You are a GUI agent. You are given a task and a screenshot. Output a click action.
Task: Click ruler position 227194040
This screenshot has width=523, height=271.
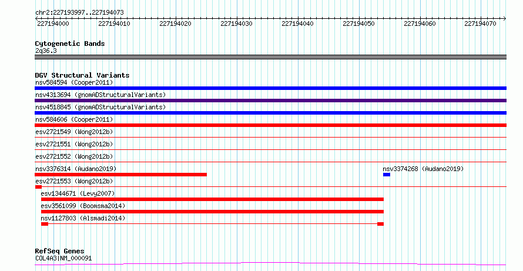click(297, 24)
